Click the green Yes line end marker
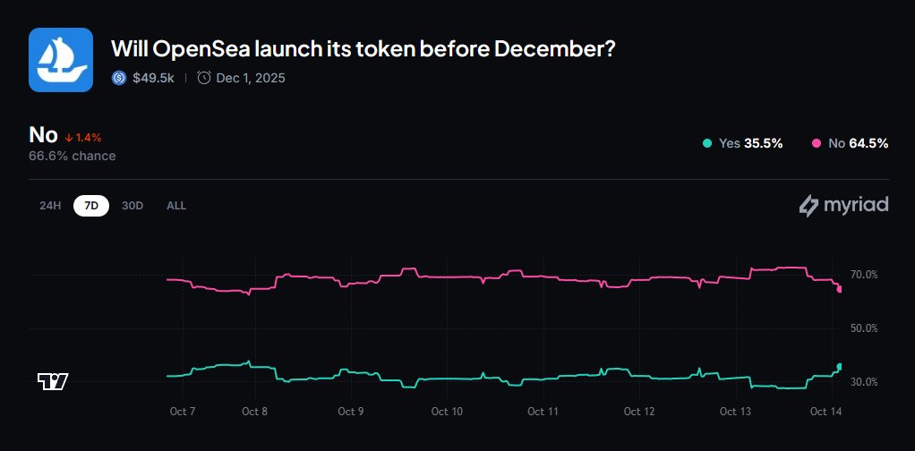Viewport: 915px width, 451px height. [840, 366]
